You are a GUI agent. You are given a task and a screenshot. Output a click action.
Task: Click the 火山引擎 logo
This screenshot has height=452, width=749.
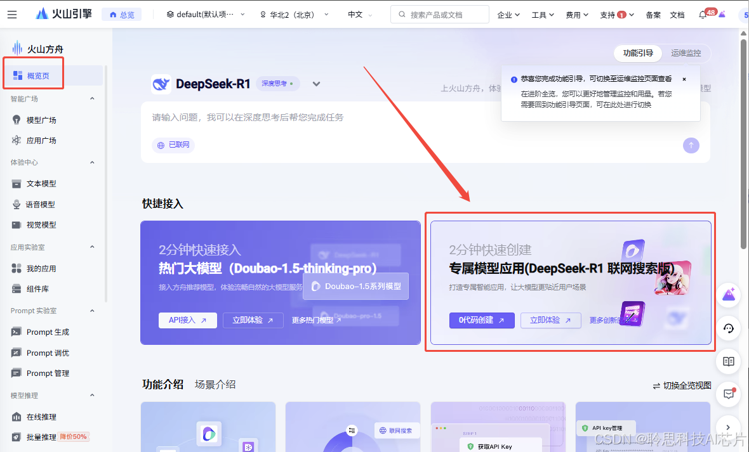point(63,14)
